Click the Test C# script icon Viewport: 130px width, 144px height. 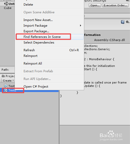6,86
